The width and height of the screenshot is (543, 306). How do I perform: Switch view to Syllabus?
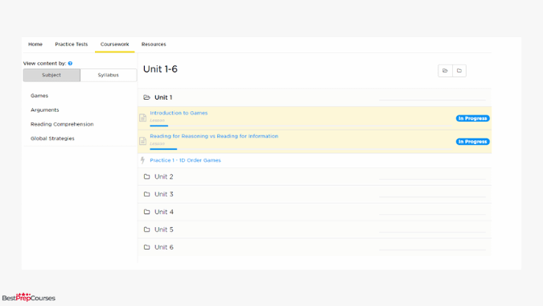pos(109,75)
